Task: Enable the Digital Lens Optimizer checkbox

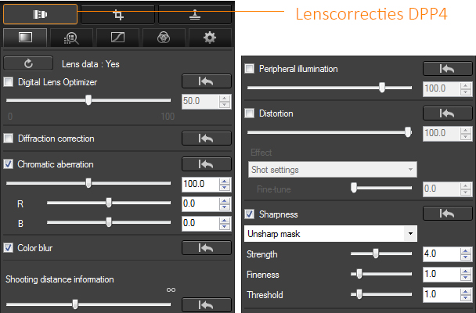Action: (x=9, y=82)
